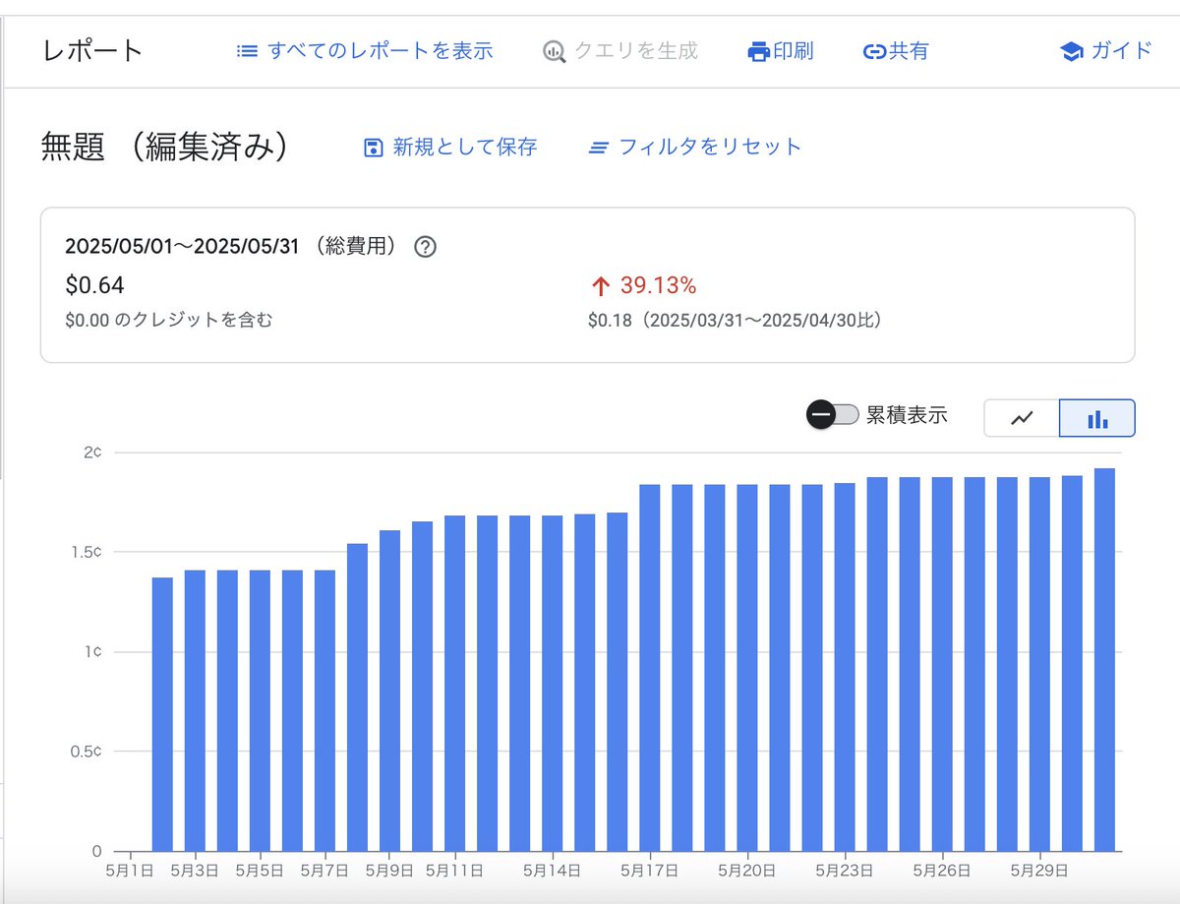Click the total cost value $0.64

click(94, 286)
